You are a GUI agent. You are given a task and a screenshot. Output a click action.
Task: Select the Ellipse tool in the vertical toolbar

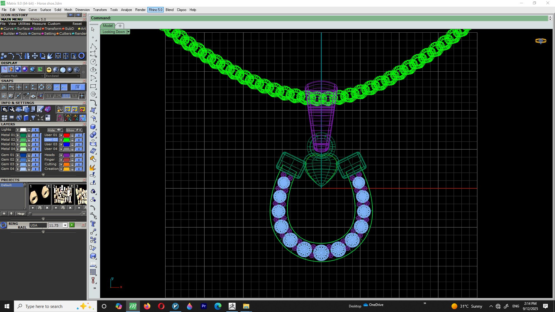point(93,70)
